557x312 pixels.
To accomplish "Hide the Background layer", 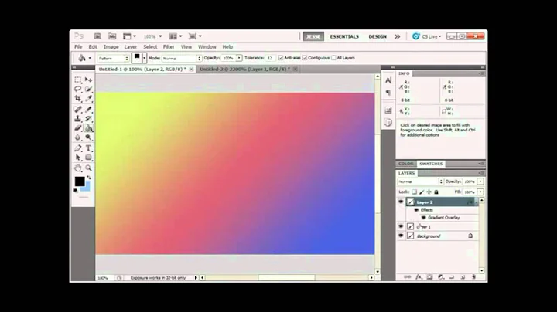I will [401, 236].
